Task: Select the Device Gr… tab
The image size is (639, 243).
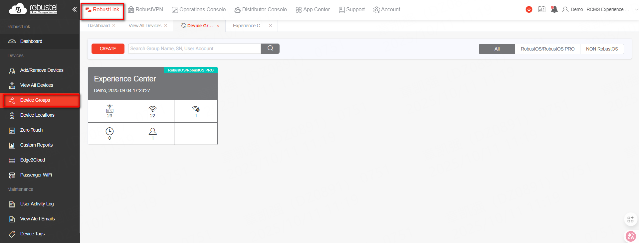Action: pos(200,26)
